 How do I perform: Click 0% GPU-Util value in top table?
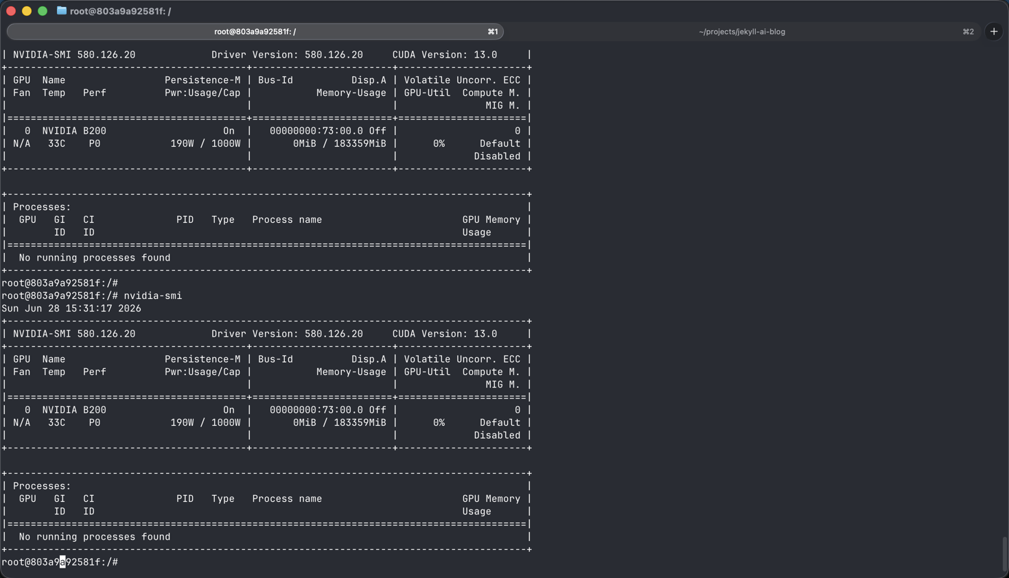[x=439, y=144]
